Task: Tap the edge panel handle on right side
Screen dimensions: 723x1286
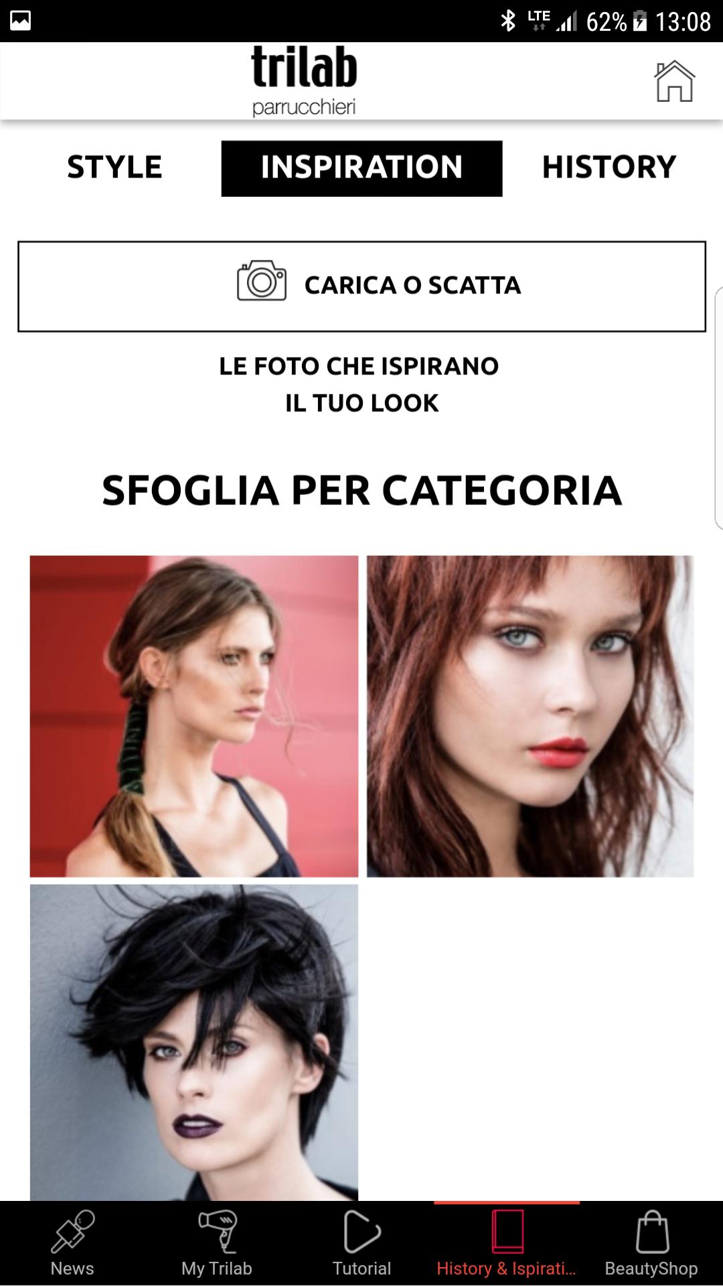Action: [x=719, y=408]
